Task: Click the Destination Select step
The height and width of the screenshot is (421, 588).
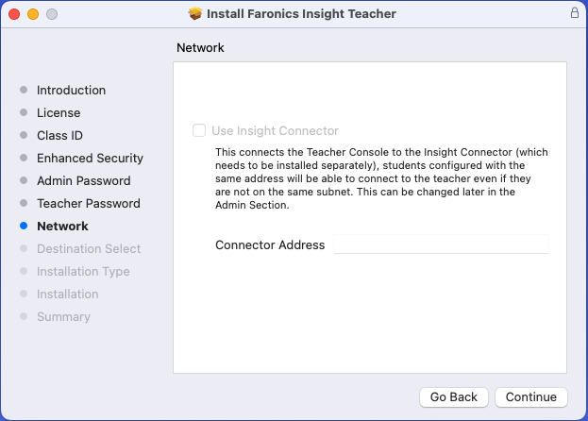Action: tap(89, 249)
